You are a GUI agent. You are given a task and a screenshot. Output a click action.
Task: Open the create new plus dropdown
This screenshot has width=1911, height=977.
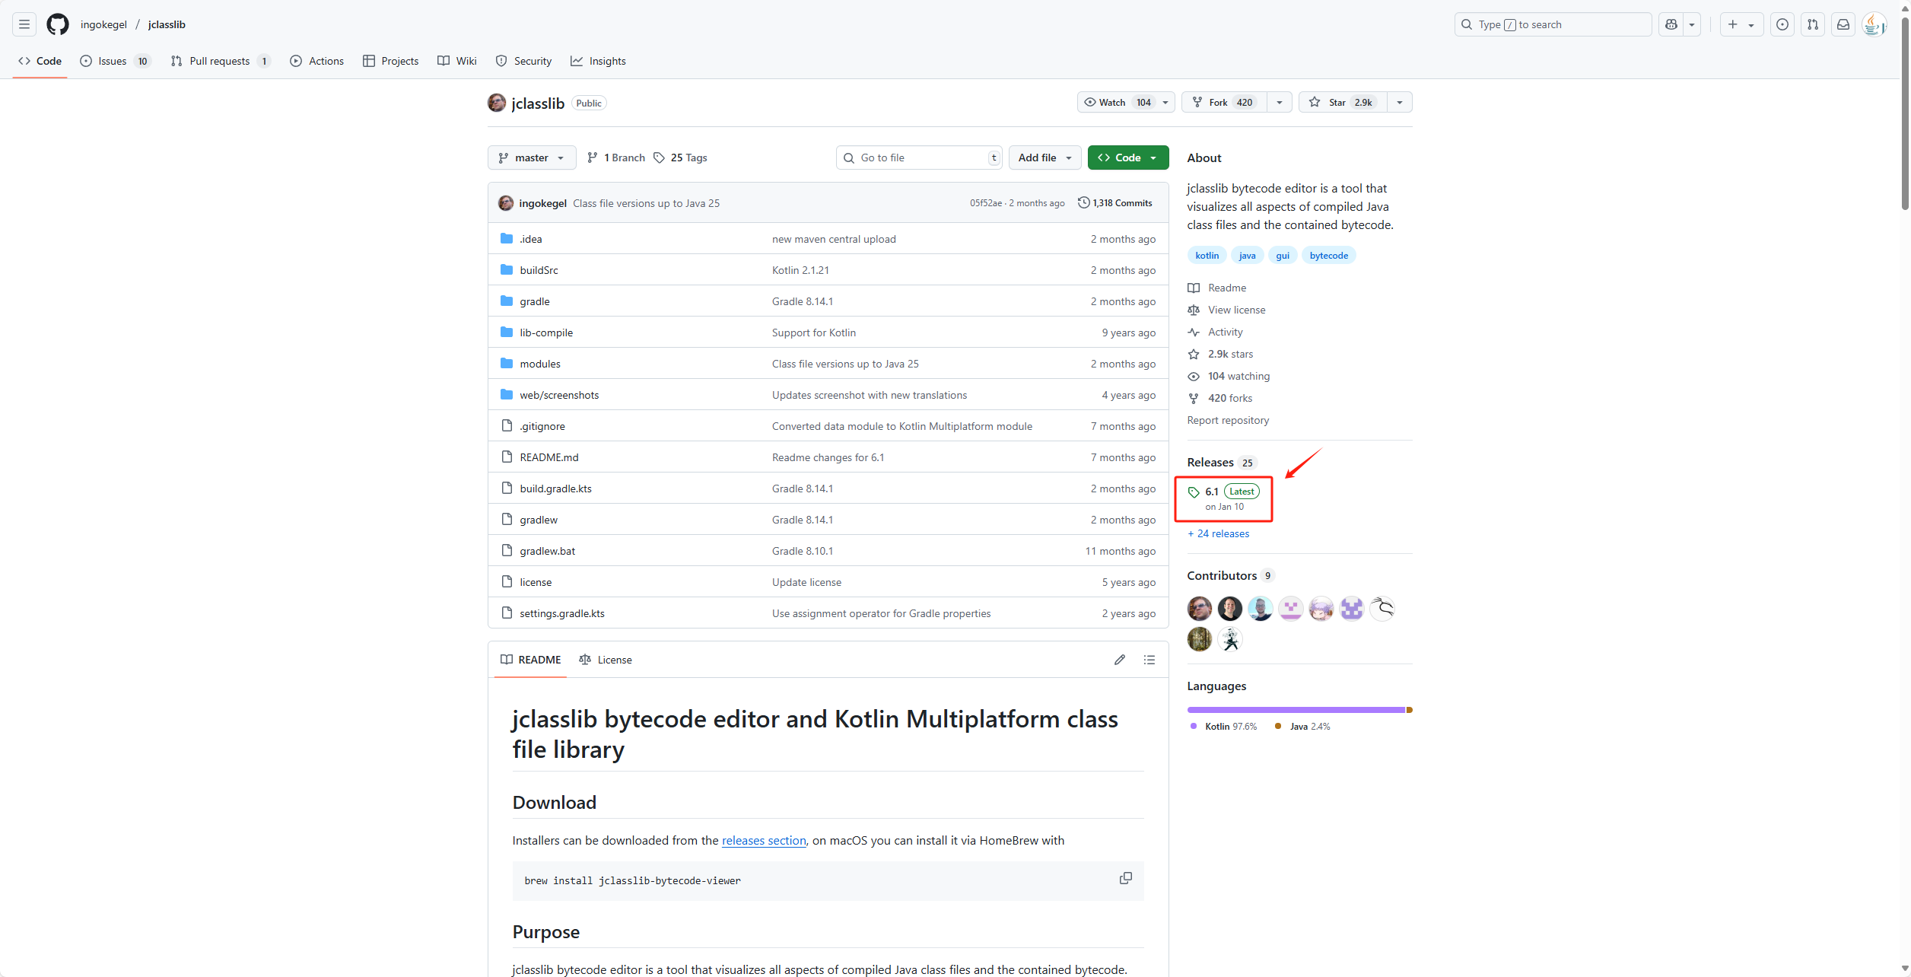[1741, 24]
